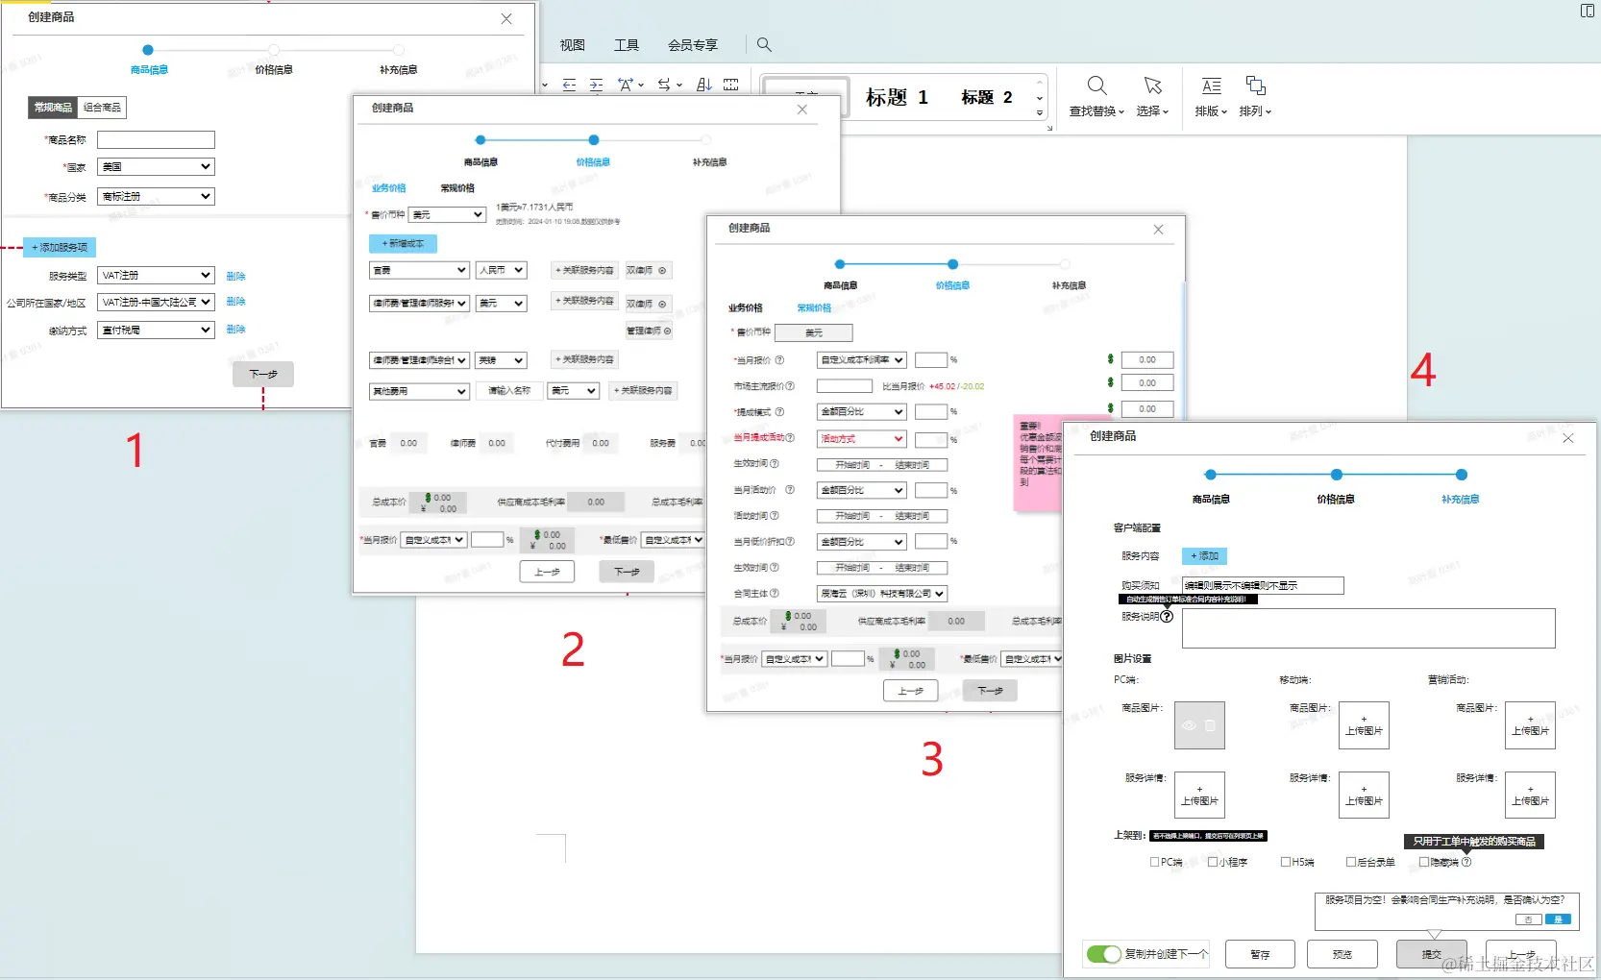
Task: Click the search magnifier beside 会员专享
Action: pyautogui.click(x=764, y=44)
